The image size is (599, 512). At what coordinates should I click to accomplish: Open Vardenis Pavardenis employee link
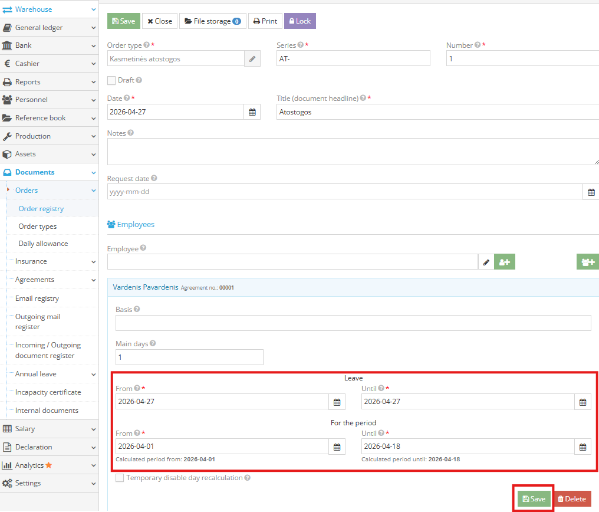coord(146,287)
